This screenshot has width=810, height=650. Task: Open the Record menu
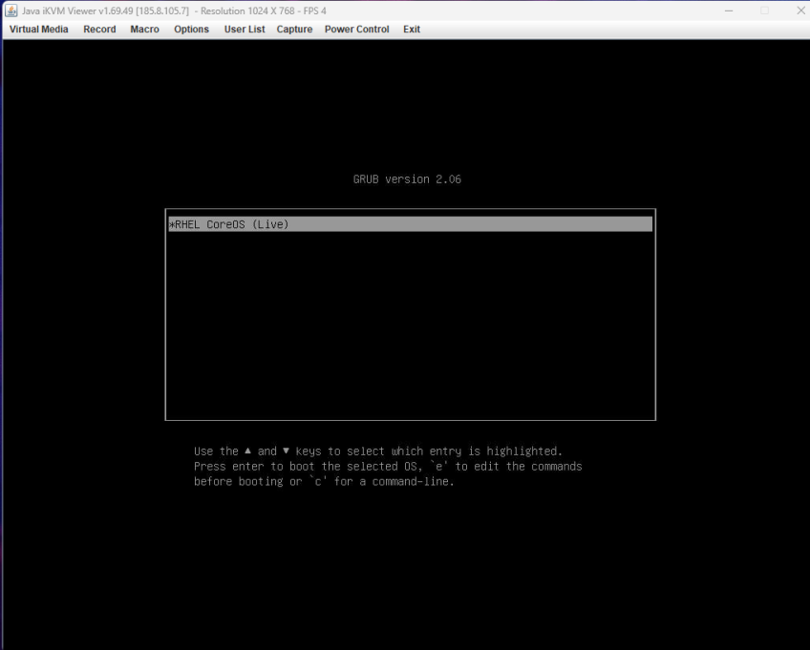click(99, 29)
